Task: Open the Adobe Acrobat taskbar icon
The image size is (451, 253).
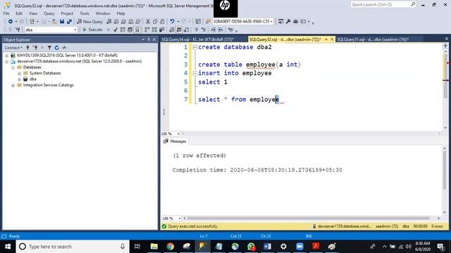Action: (x=316, y=247)
